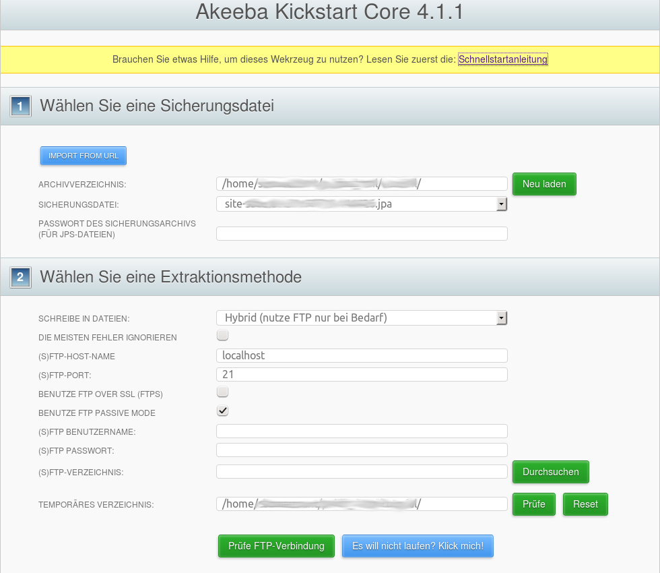Click the JPS archive password field
Viewport: 660px width, 573px height.
click(362, 234)
